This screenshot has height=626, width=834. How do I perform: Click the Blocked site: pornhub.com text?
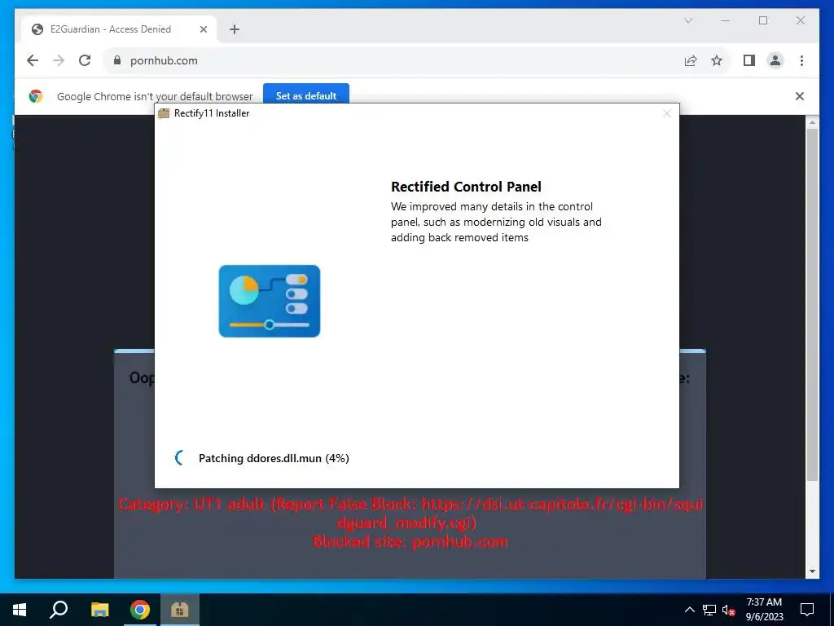point(410,542)
